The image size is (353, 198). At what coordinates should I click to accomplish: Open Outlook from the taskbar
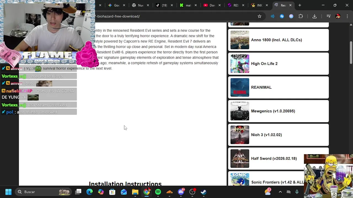click(124, 192)
